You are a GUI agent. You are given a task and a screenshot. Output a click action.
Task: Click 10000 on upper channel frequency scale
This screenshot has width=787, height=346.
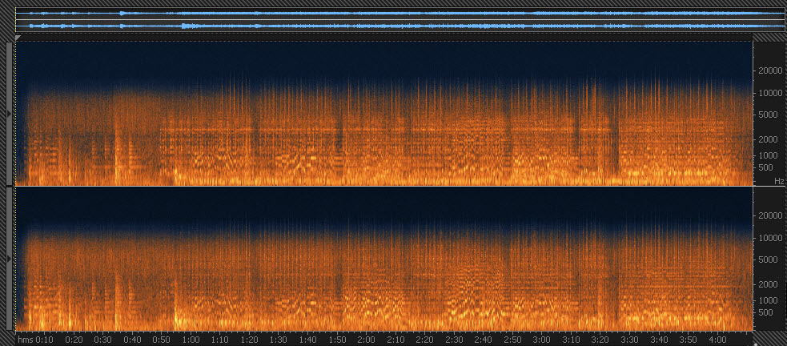click(770, 93)
